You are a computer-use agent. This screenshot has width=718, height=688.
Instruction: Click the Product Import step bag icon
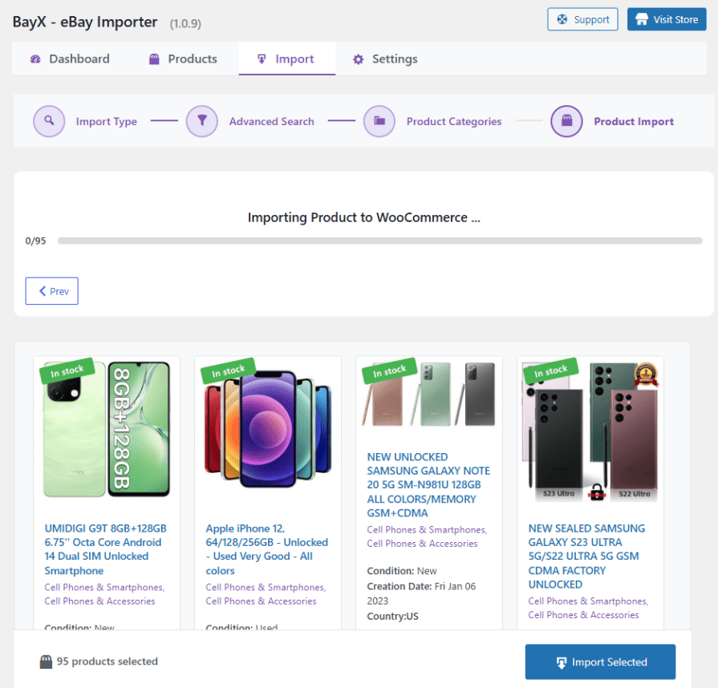point(566,121)
